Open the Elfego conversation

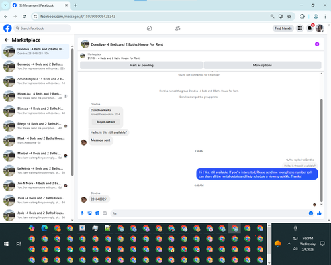point(35,126)
